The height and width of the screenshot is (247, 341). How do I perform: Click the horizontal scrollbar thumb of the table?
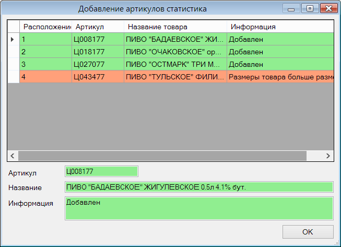coord(162,156)
